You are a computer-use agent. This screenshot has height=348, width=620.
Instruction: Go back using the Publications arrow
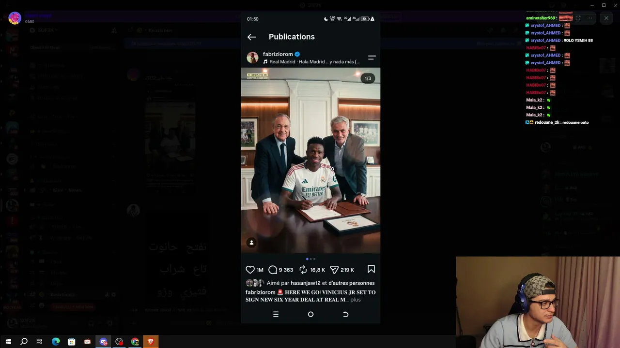251,37
